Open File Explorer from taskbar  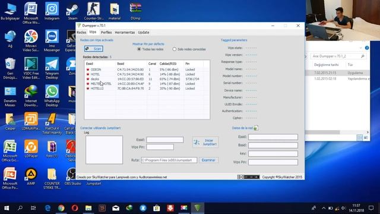click(x=88, y=208)
